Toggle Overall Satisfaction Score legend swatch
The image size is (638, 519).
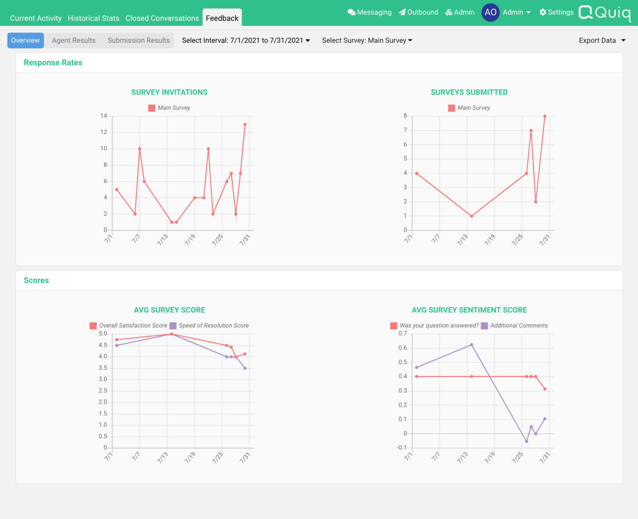point(93,326)
